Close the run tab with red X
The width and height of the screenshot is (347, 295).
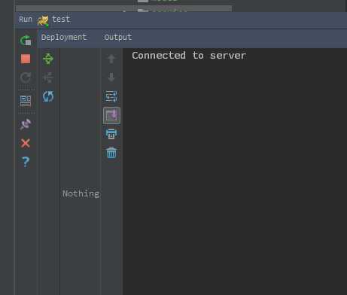point(26,143)
